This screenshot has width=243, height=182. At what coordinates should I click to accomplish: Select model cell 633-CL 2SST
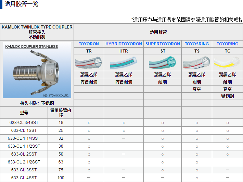coord(24,154)
